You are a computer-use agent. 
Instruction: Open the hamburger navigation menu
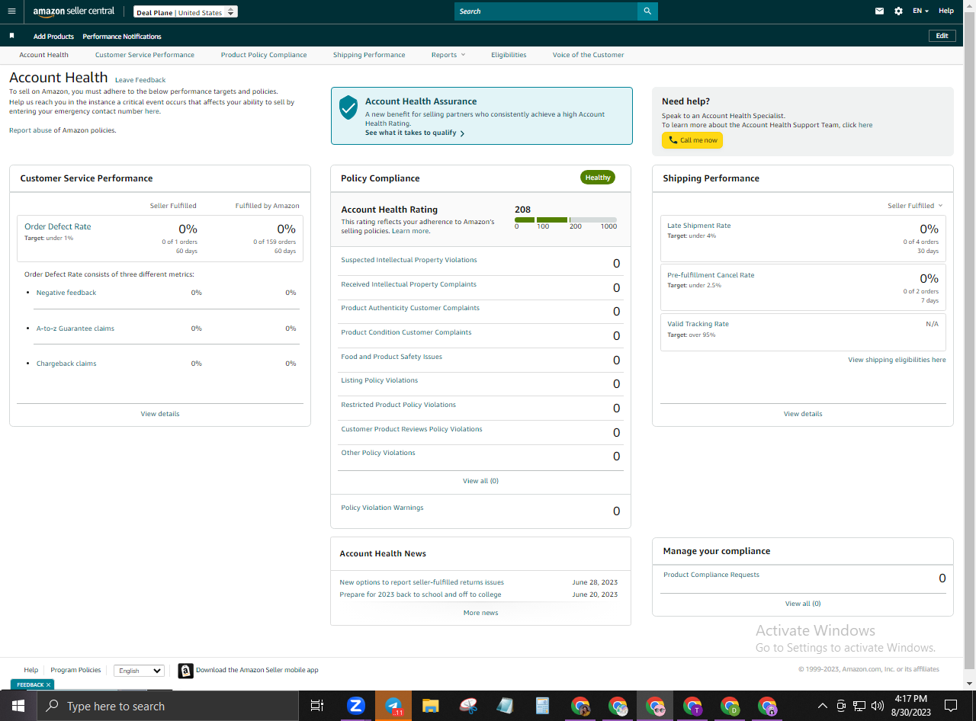coord(11,11)
